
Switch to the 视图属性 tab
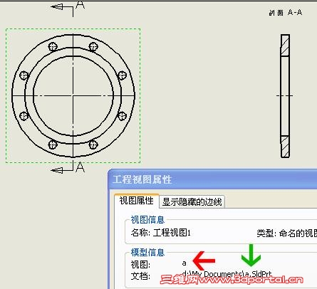(x=136, y=201)
